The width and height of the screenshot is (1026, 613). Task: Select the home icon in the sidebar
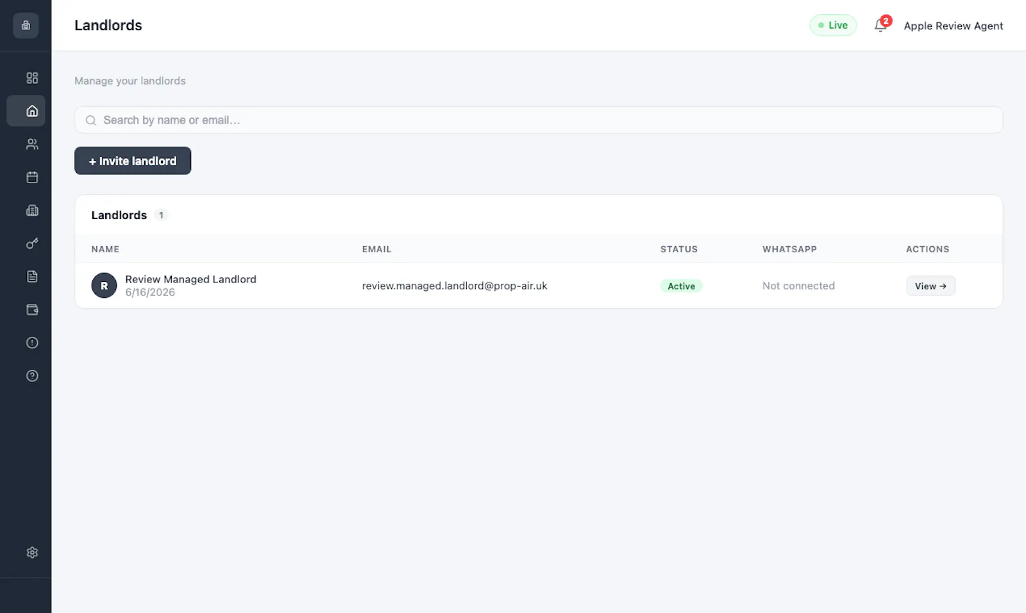tap(32, 111)
